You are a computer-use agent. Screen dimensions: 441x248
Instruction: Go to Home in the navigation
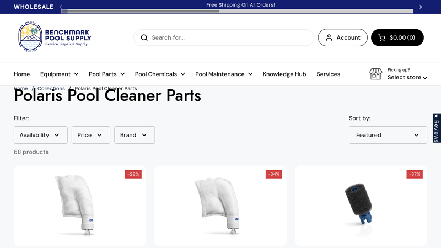[x=21, y=74]
